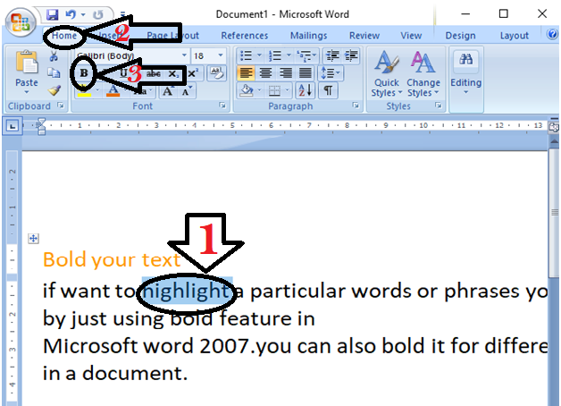The width and height of the screenshot is (561, 406).
Task: Open the Calibri (Body) font name dropdown
Action: (x=184, y=55)
